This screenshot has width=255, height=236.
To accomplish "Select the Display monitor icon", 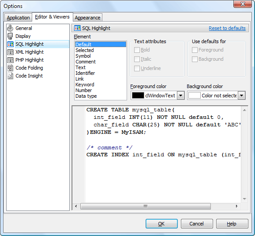I will tap(10, 36).
